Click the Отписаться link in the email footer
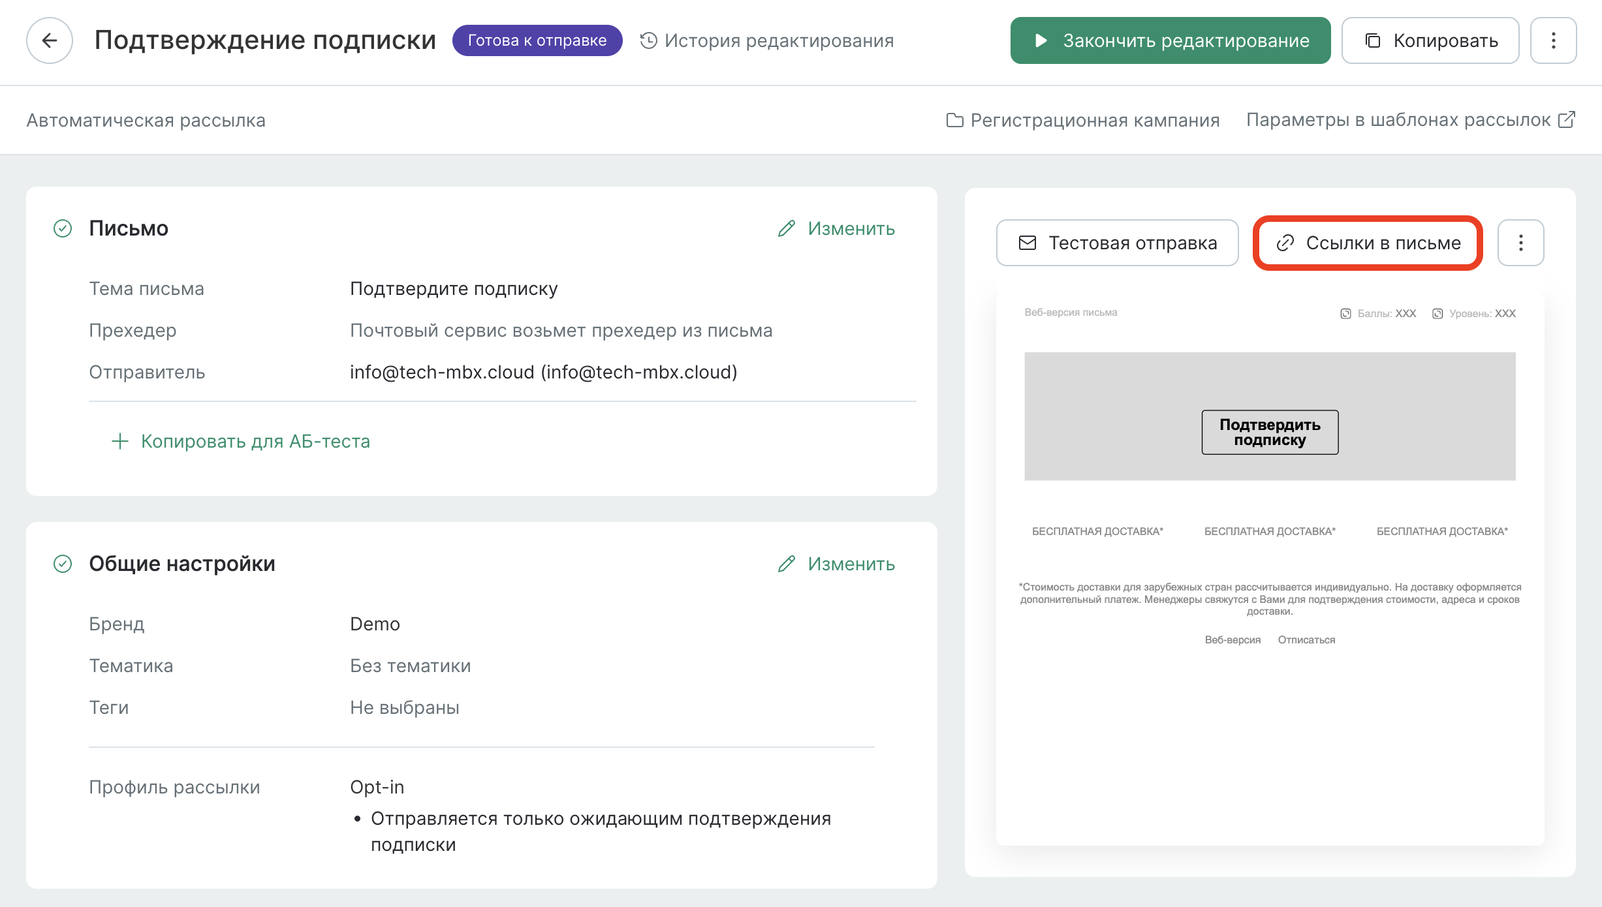 click(1306, 639)
